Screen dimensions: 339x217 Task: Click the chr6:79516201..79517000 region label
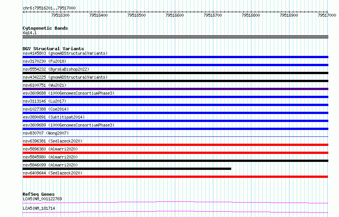pyautogui.click(x=49, y=8)
